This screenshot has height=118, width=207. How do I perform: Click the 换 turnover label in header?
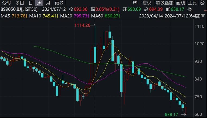(x=190, y=9)
